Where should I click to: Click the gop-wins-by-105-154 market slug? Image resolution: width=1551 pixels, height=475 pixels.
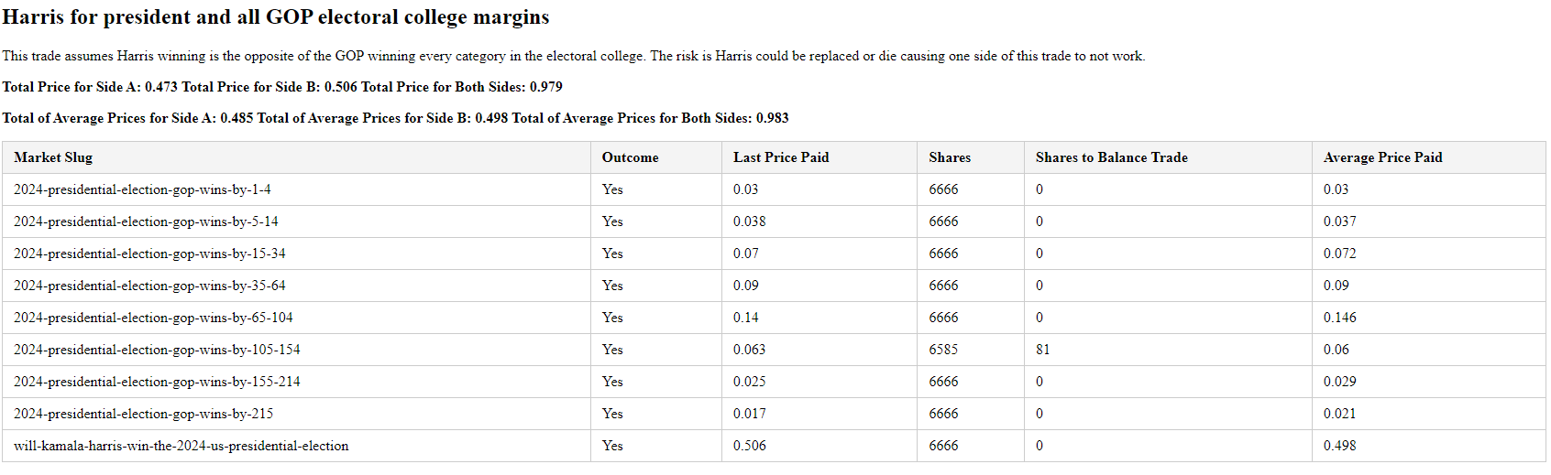click(157, 350)
